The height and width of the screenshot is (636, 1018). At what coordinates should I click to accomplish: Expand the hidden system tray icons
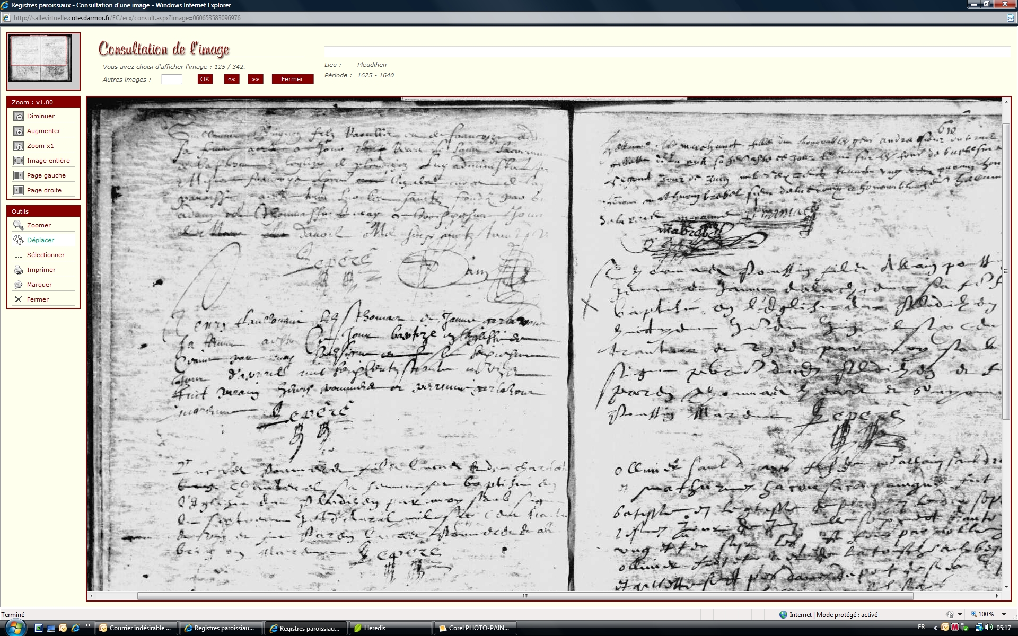pos(935,628)
